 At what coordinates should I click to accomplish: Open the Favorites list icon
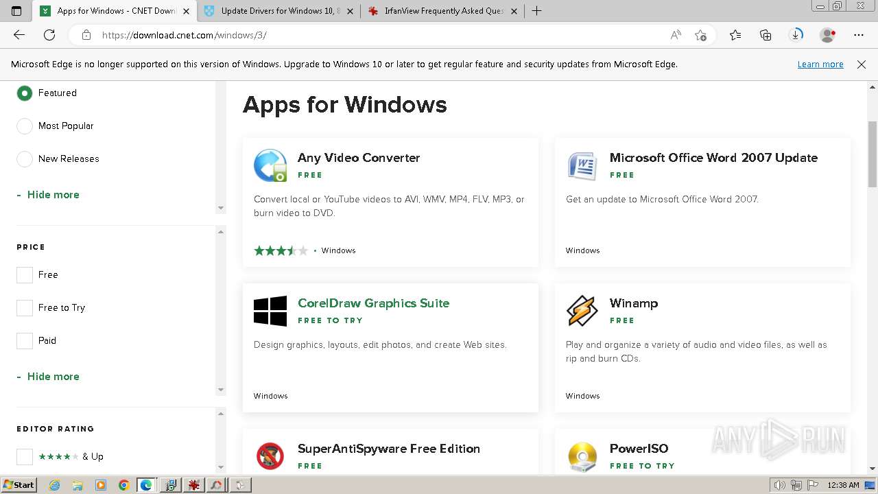[735, 35]
